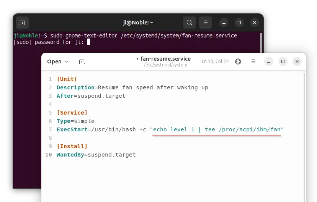Screen dimensions: 317x202
Task: Click the terminal search icon
Action: (189, 23)
